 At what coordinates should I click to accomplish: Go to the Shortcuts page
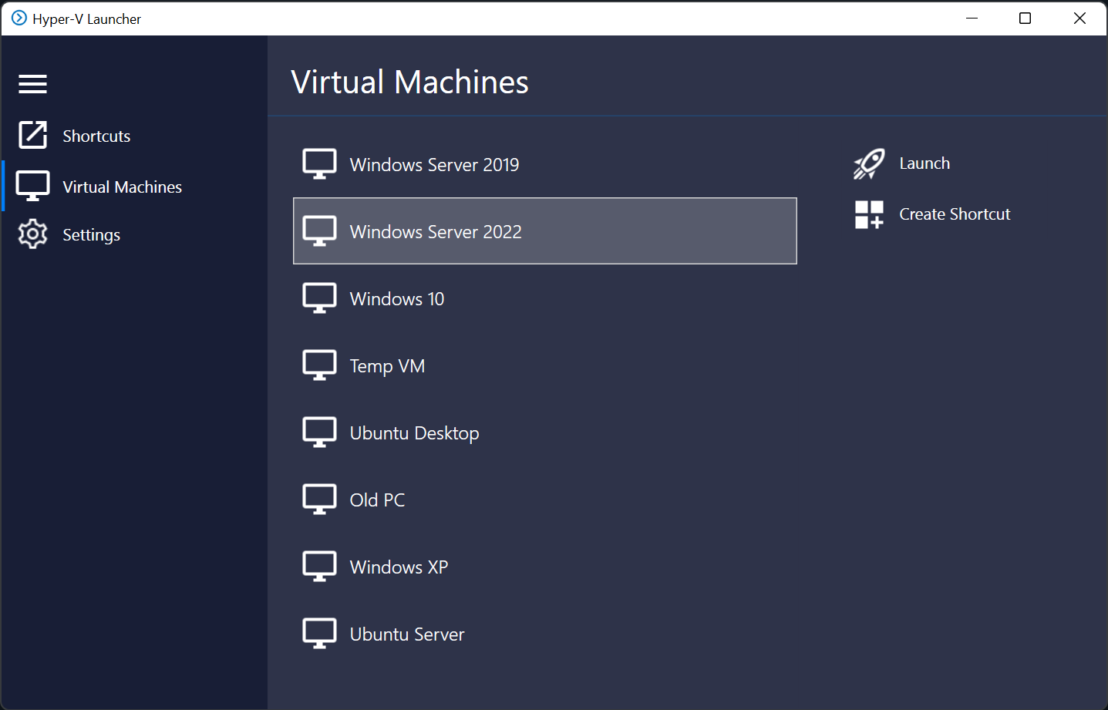(96, 136)
